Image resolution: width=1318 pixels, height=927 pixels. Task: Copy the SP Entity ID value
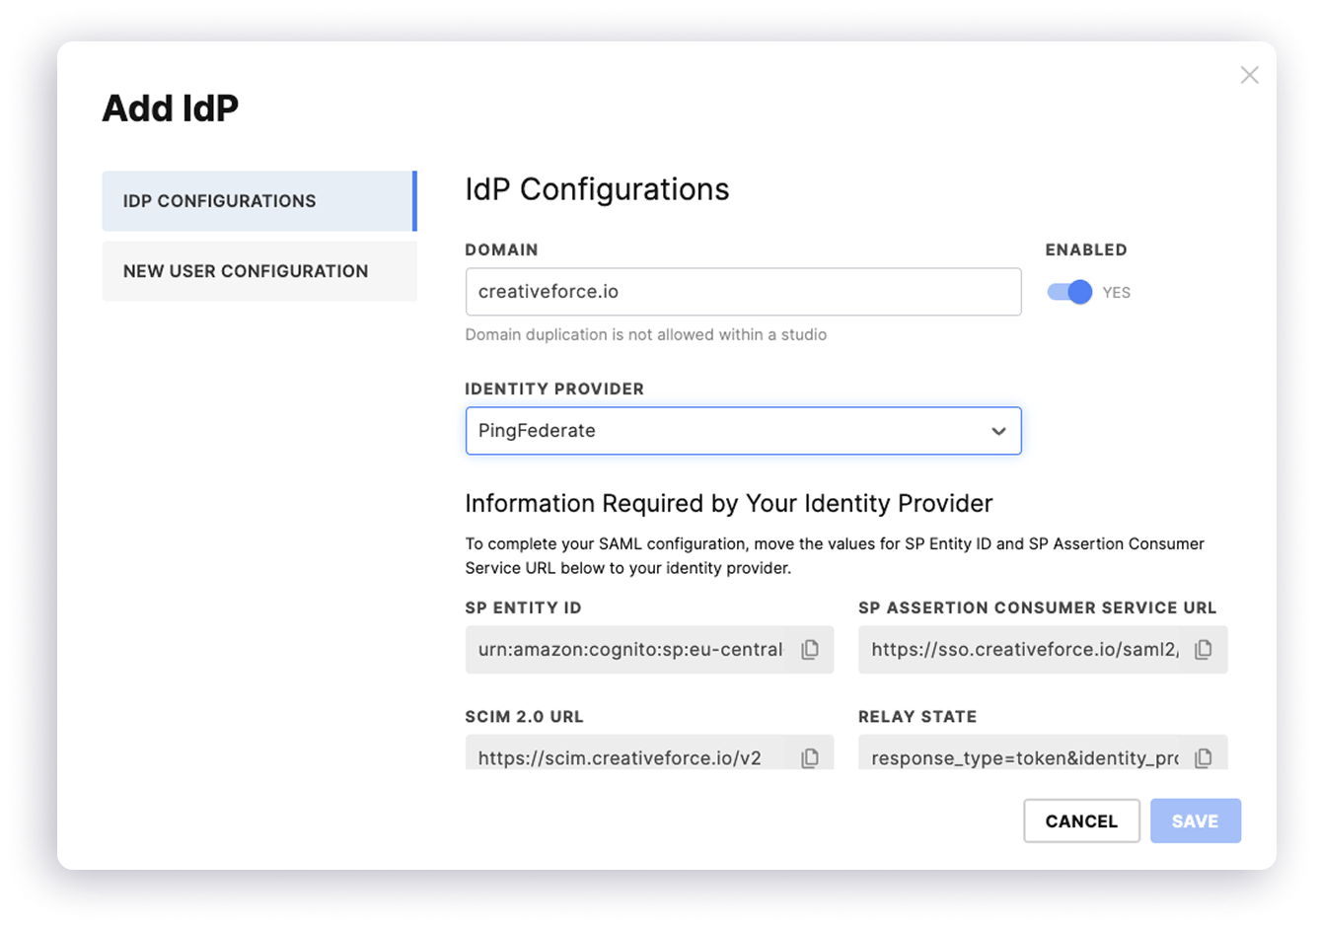pyautogui.click(x=810, y=650)
